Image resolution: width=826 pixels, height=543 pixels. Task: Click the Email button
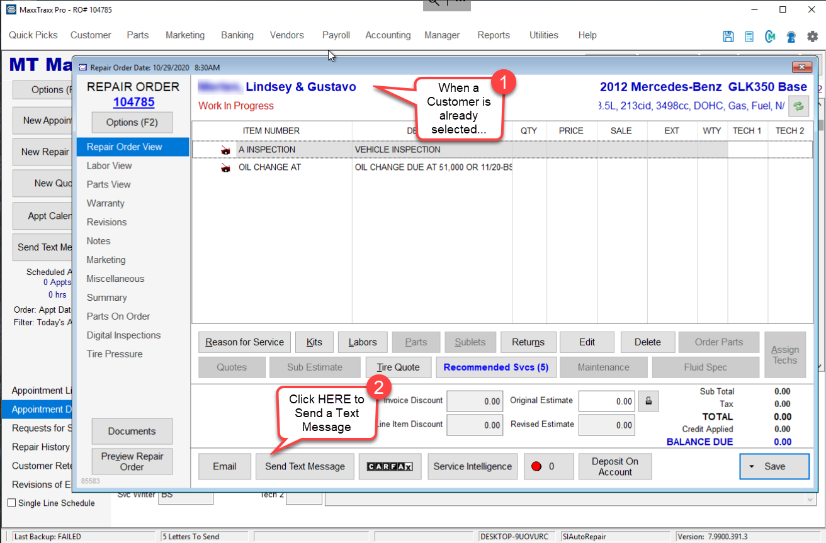pos(225,467)
